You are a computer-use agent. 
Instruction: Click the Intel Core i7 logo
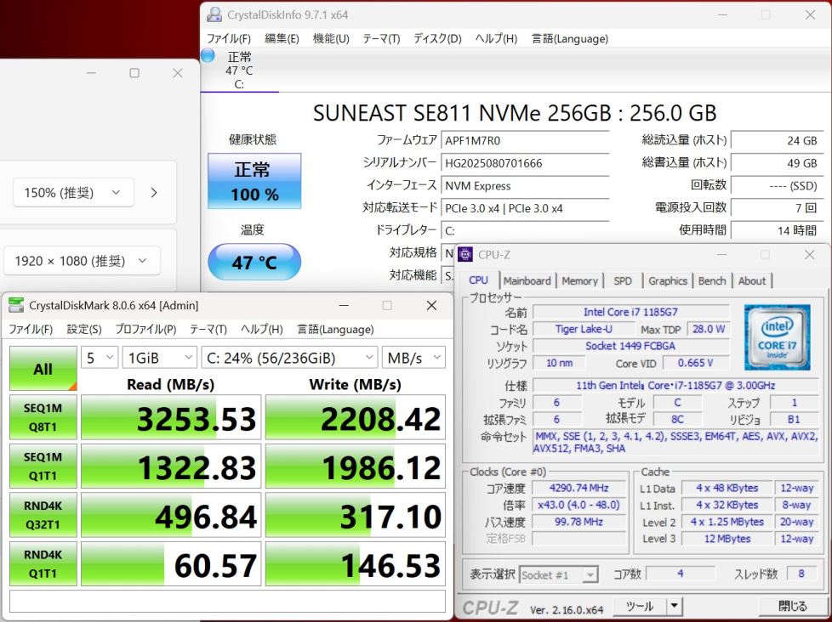(x=777, y=337)
